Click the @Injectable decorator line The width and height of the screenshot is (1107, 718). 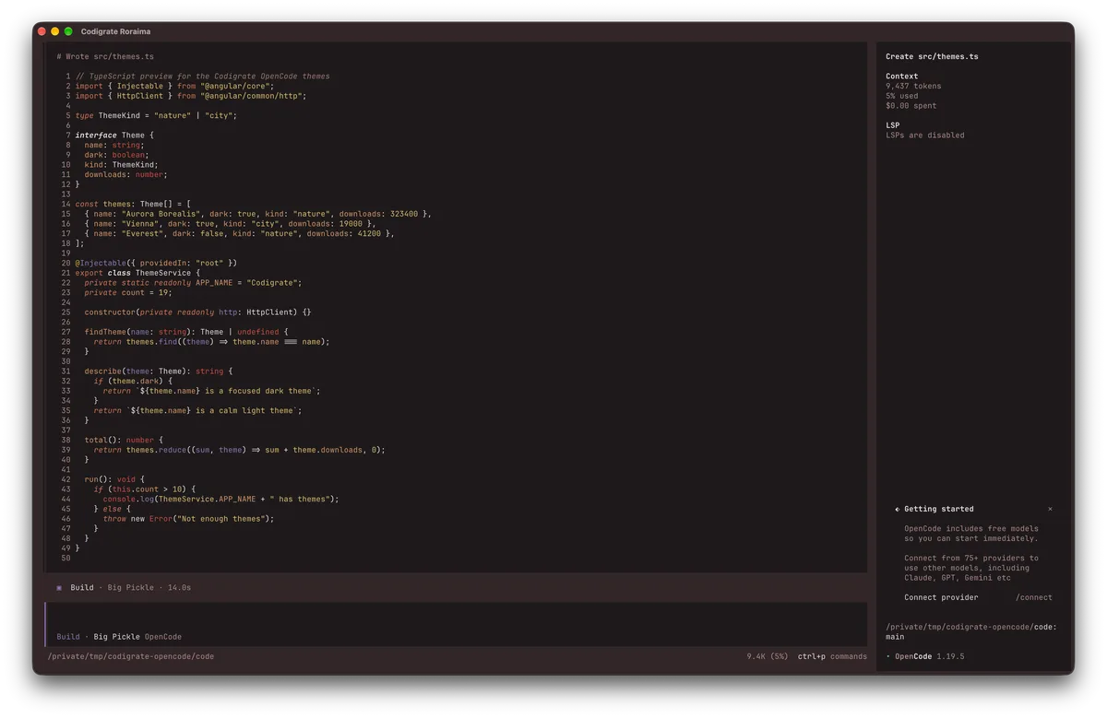(156, 263)
